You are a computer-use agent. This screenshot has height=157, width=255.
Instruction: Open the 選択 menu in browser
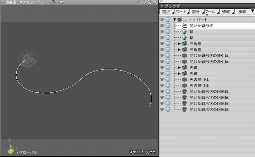click(166, 12)
